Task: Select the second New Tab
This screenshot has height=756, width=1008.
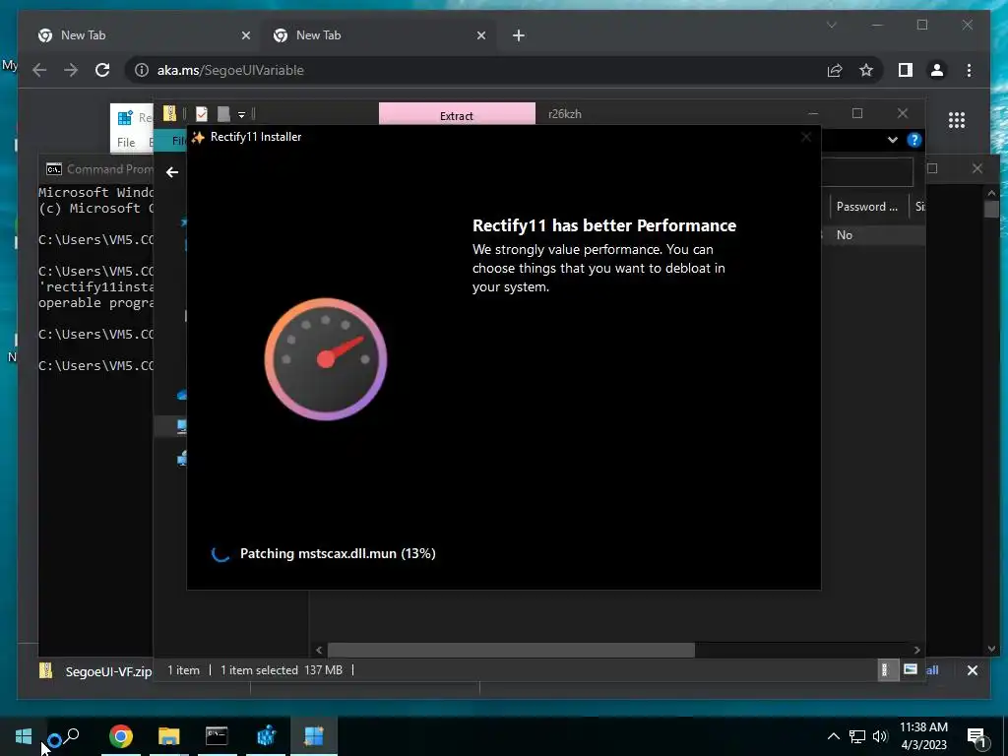Action: click(379, 35)
